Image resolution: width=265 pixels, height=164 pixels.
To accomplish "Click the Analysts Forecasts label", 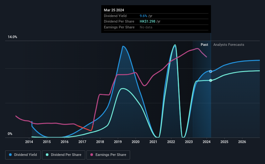I will pyautogui.click(x=229, y=45).
